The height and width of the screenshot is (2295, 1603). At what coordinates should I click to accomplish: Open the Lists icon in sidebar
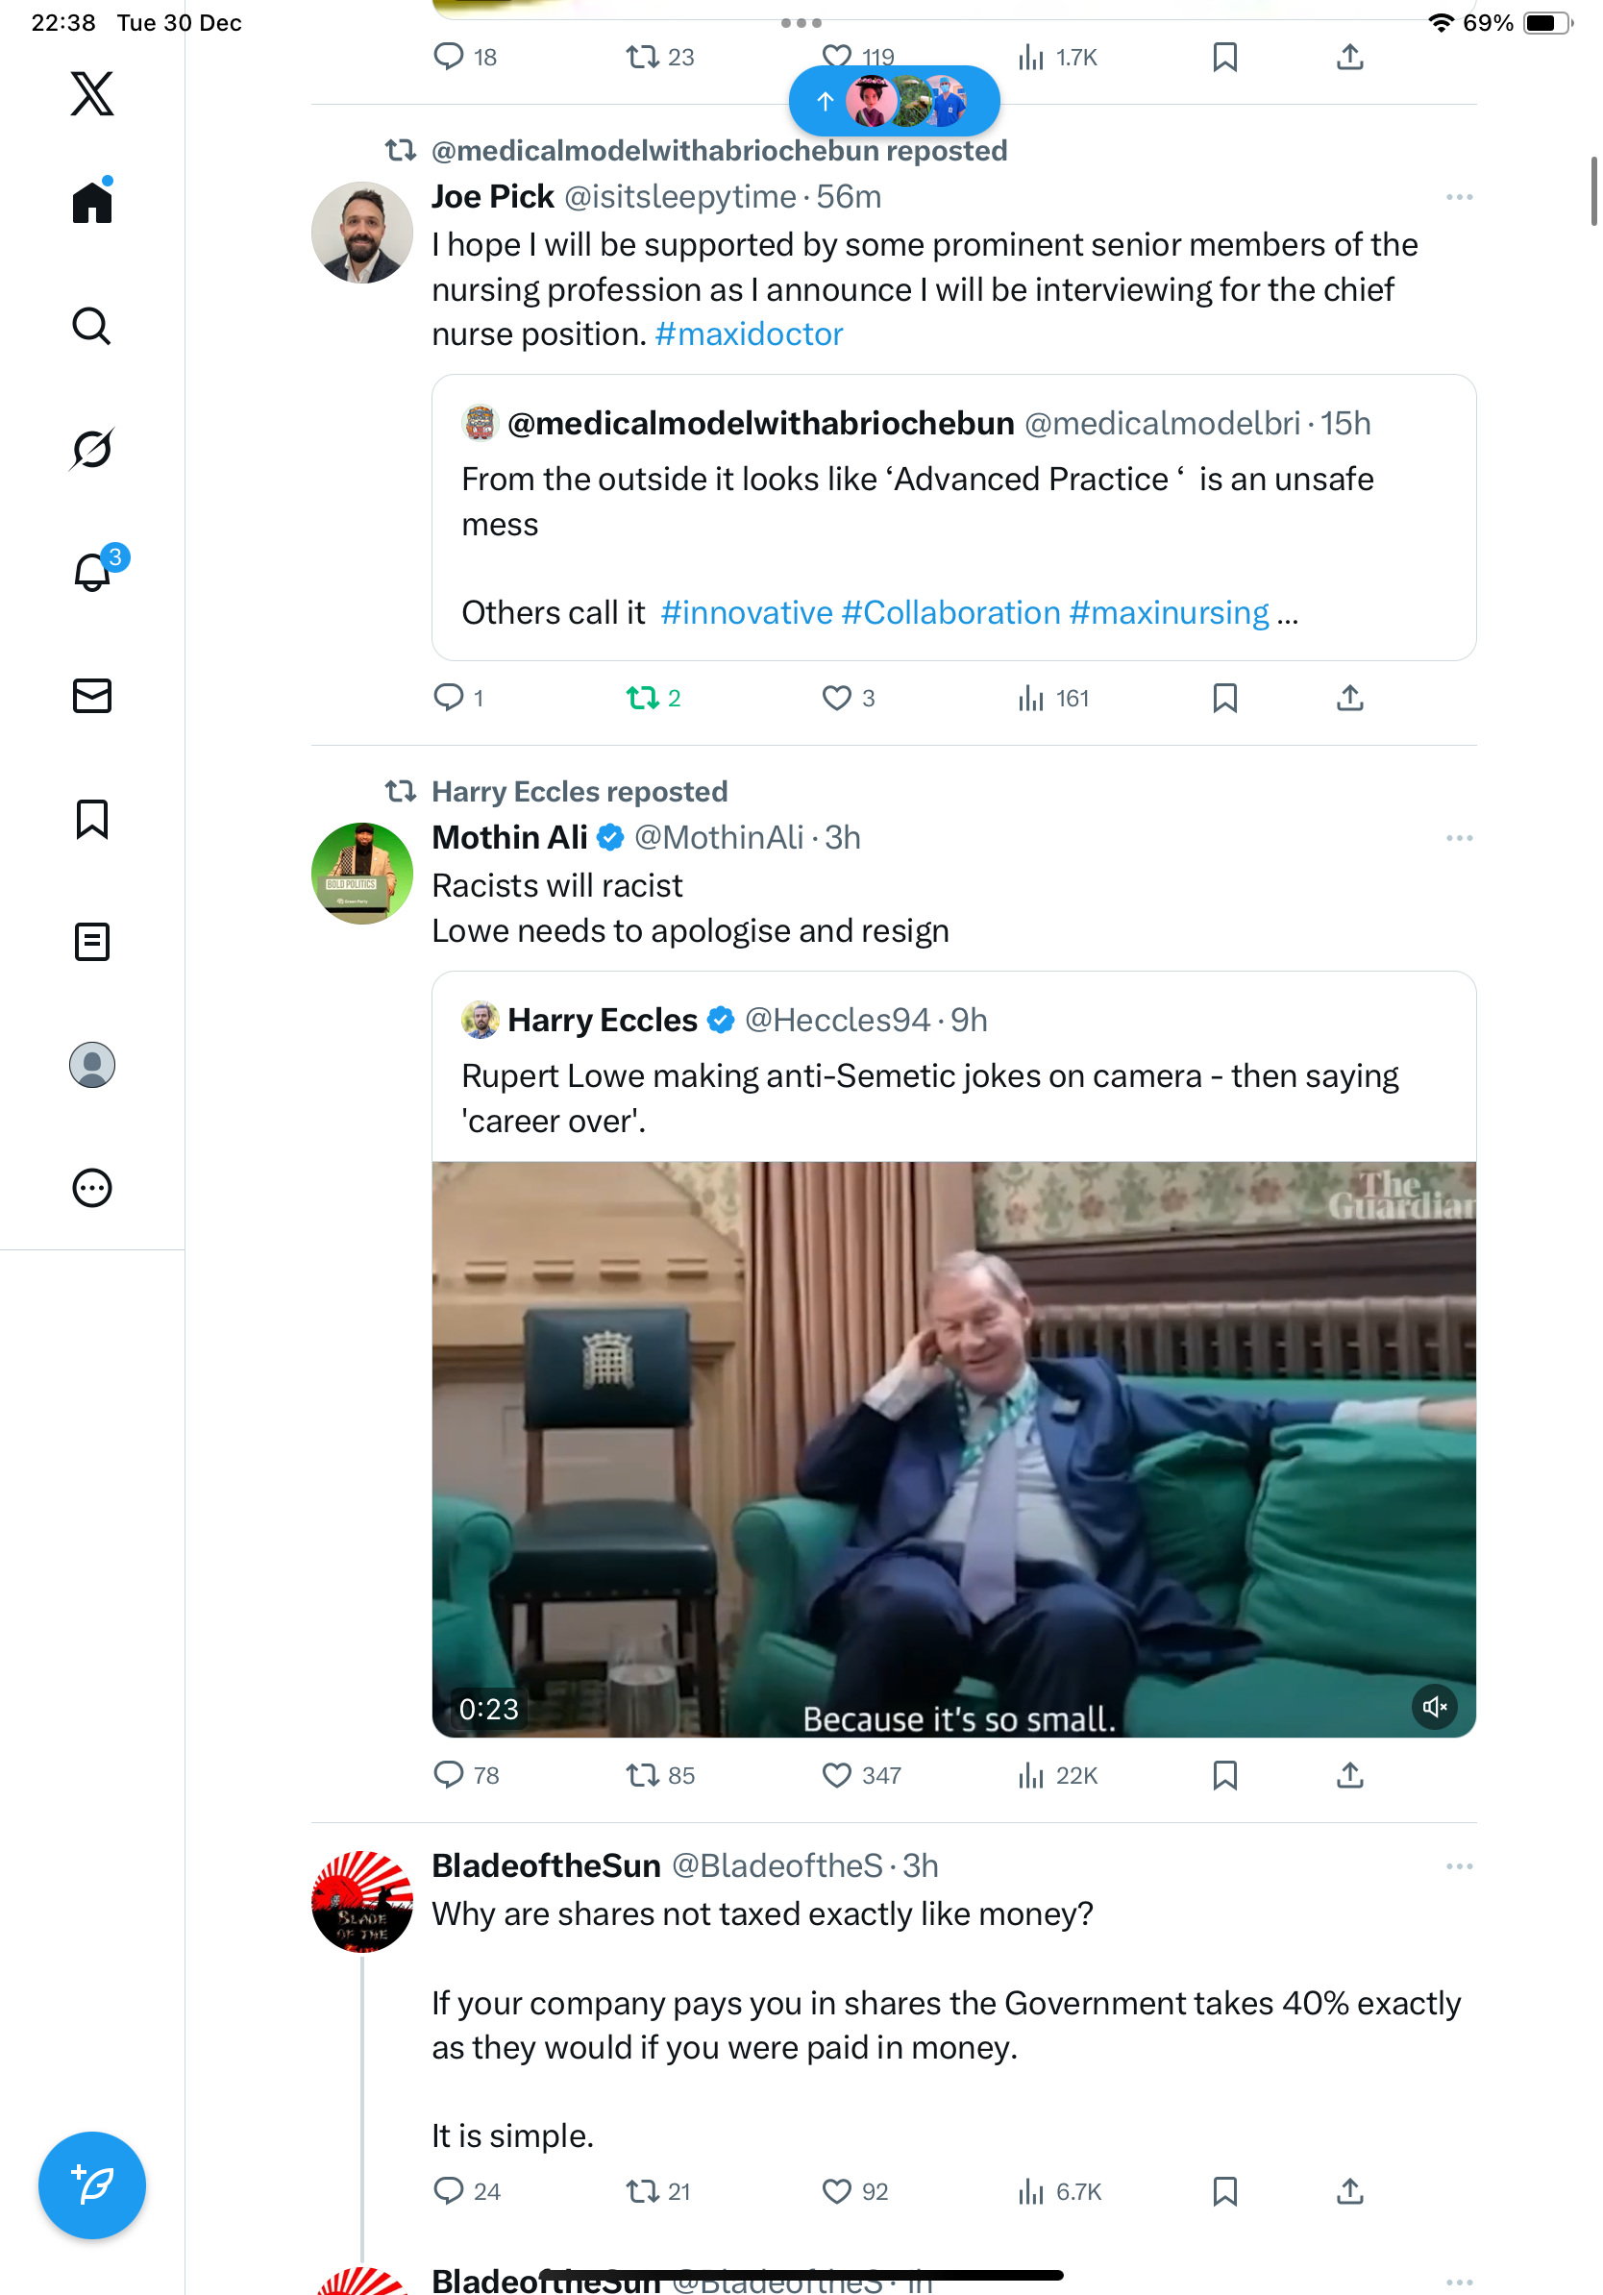click(x=92, y=942)
